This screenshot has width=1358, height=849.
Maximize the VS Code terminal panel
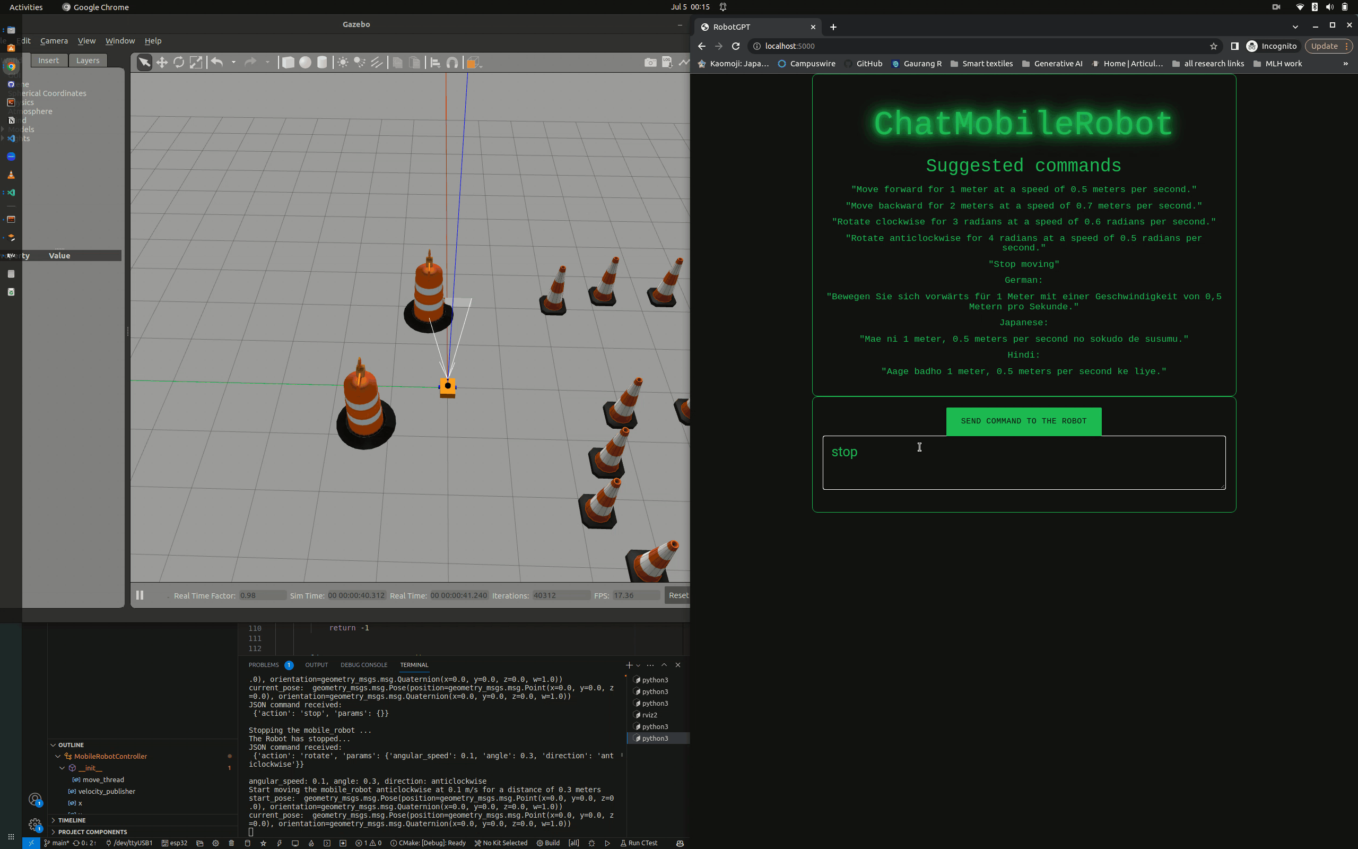pos(664,665)
